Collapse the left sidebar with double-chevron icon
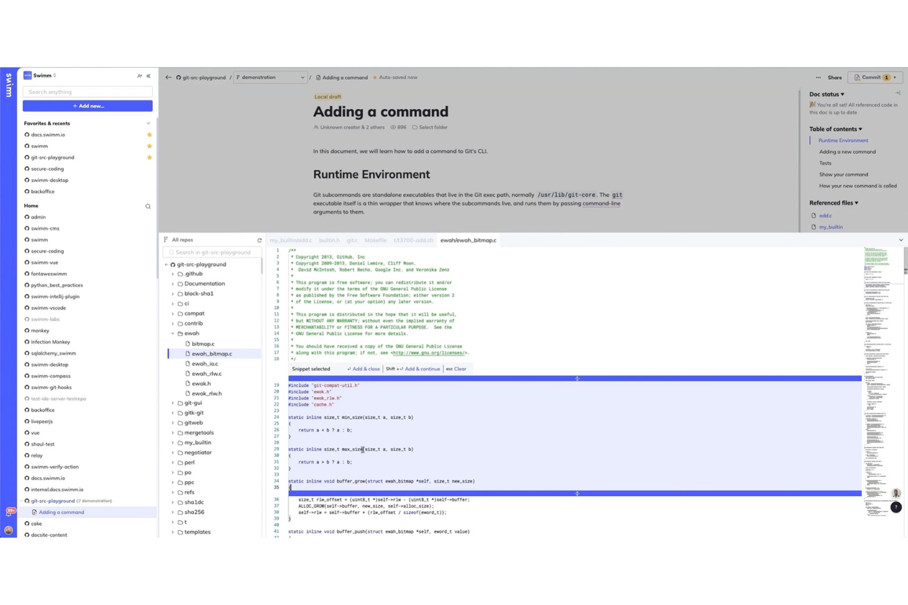 click(148, 76)
